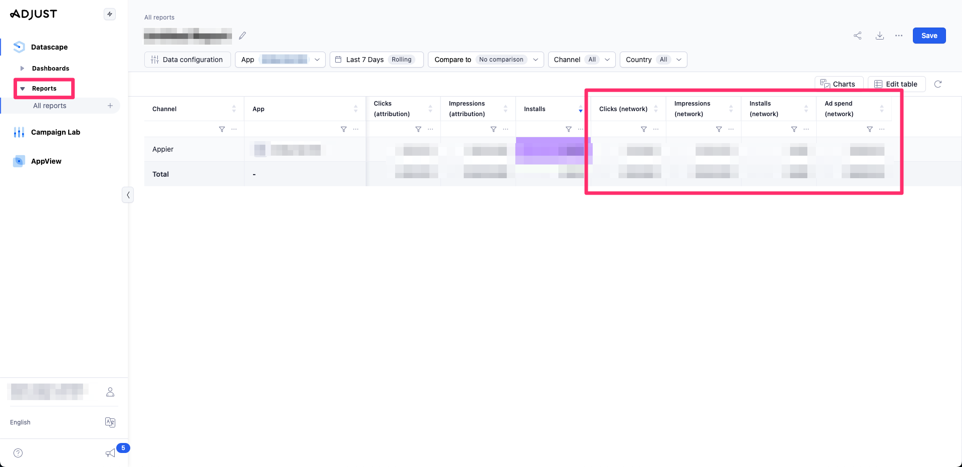This screenshot has height=467, width=962.
Task: Click the blue Save button
Action: (x=928, y=36)
